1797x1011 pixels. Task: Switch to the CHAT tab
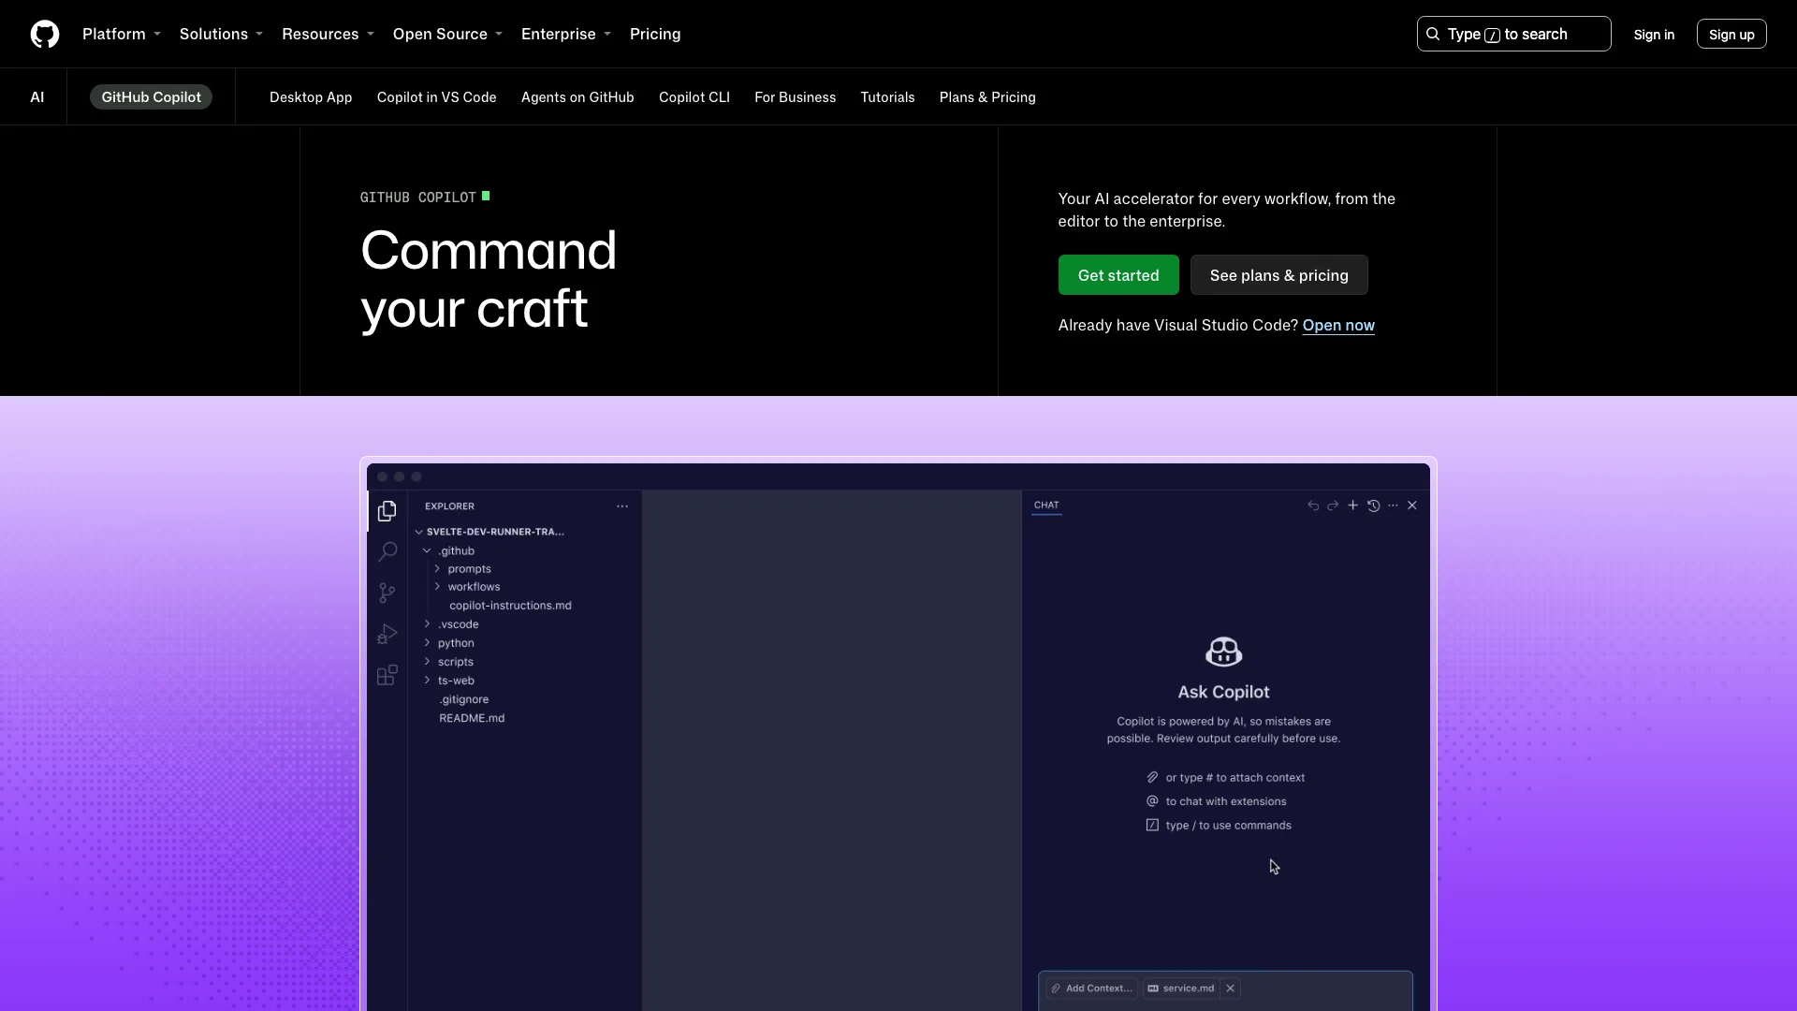1046,505
